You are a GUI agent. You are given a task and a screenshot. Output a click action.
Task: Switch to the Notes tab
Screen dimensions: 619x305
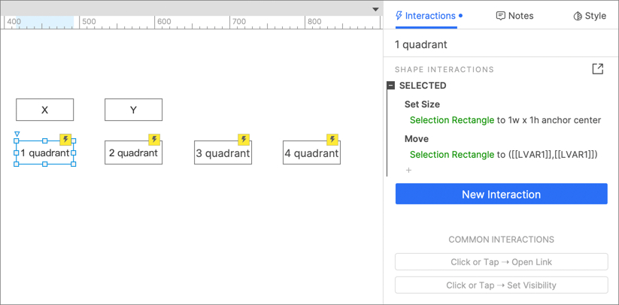coord(515,16)
